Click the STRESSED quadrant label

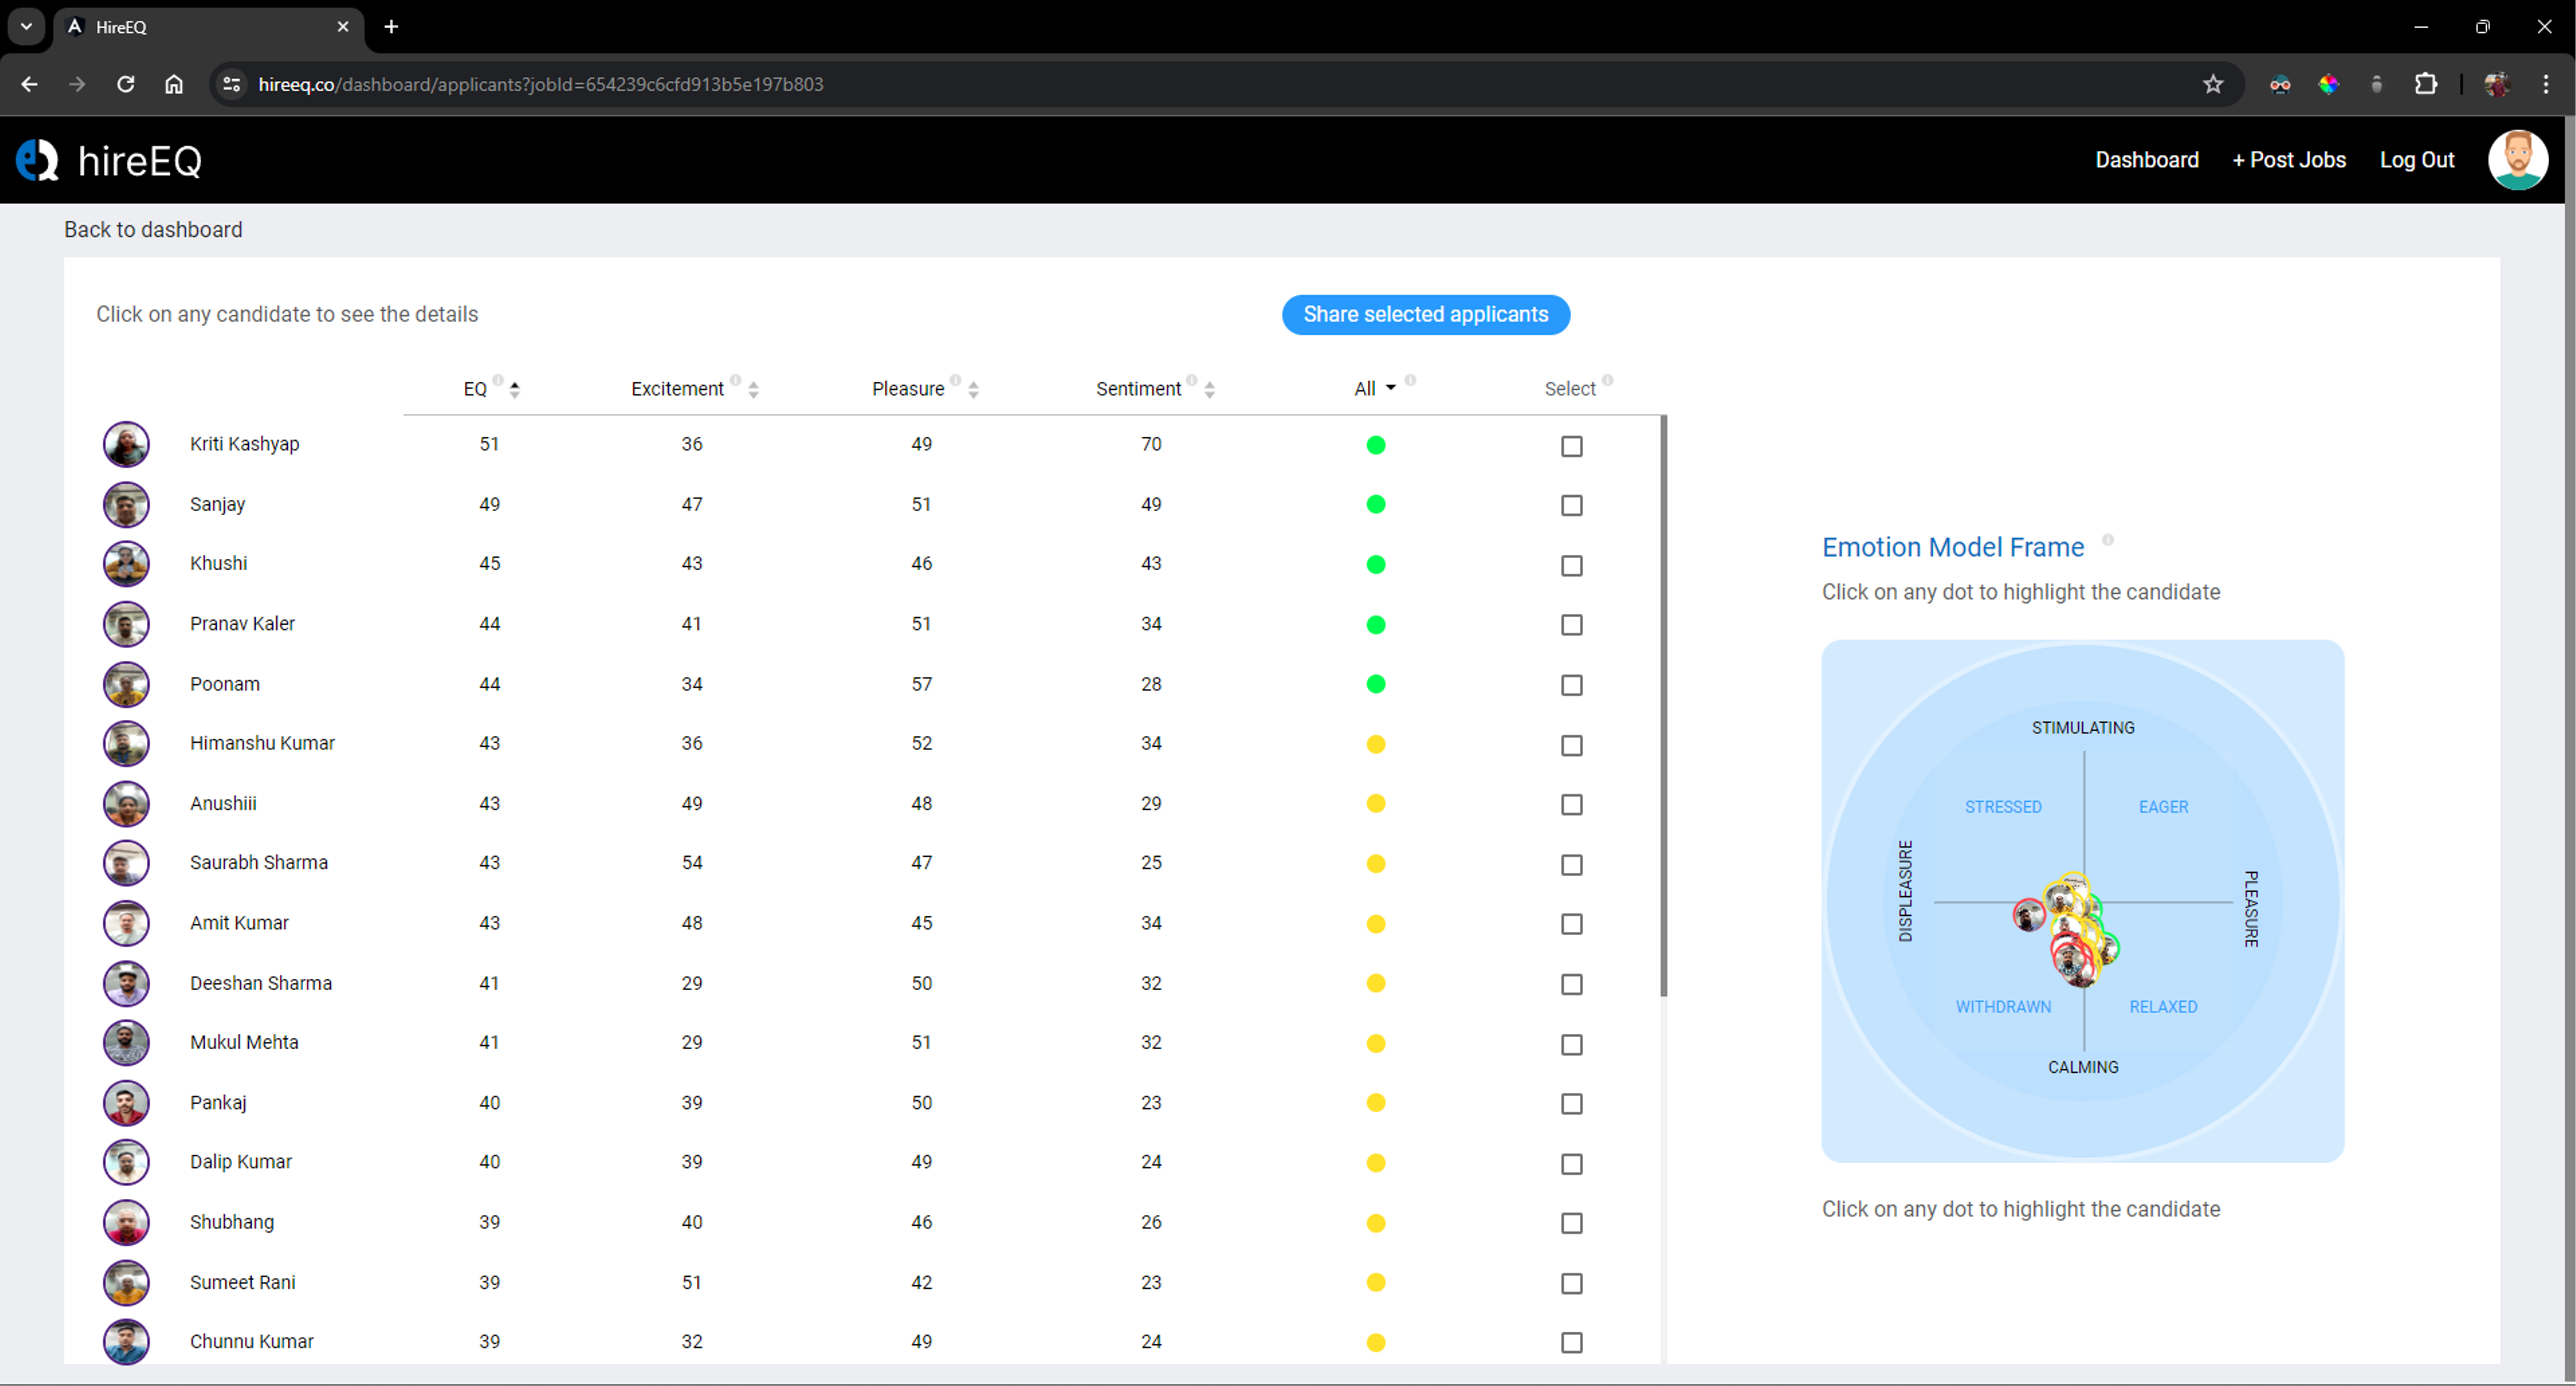(x=2003, y=807)
